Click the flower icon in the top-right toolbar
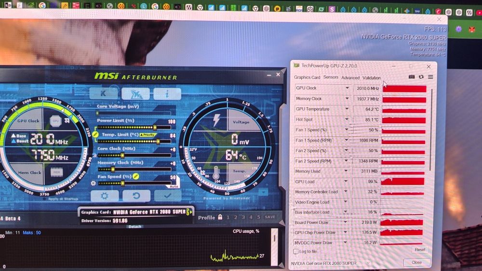 coord(459,29)
